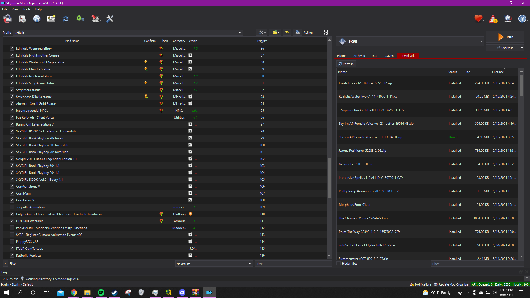Float the Log panel
Viewport: 530px width, 298px height.
(521, 272)
